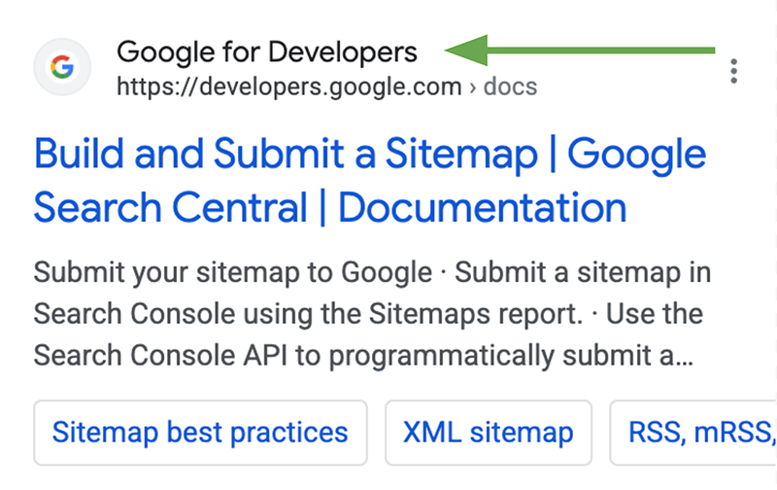Select the "RSS, mRSS," chip

[699, 432]
